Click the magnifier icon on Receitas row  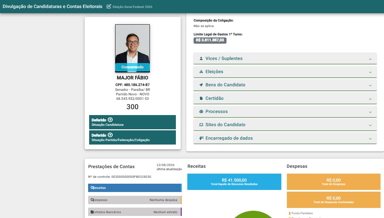(92, 188)
